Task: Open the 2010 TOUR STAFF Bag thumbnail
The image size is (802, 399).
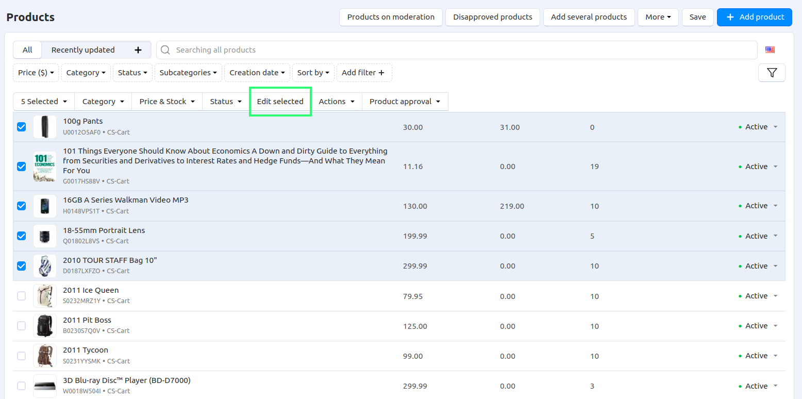Action: [x=45, y=266]
